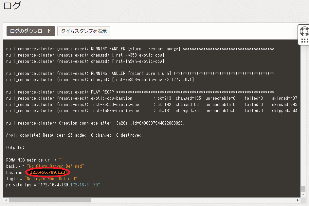Click the "No Login Node Defined" value
309x206 pixels.
pos(51,179)
